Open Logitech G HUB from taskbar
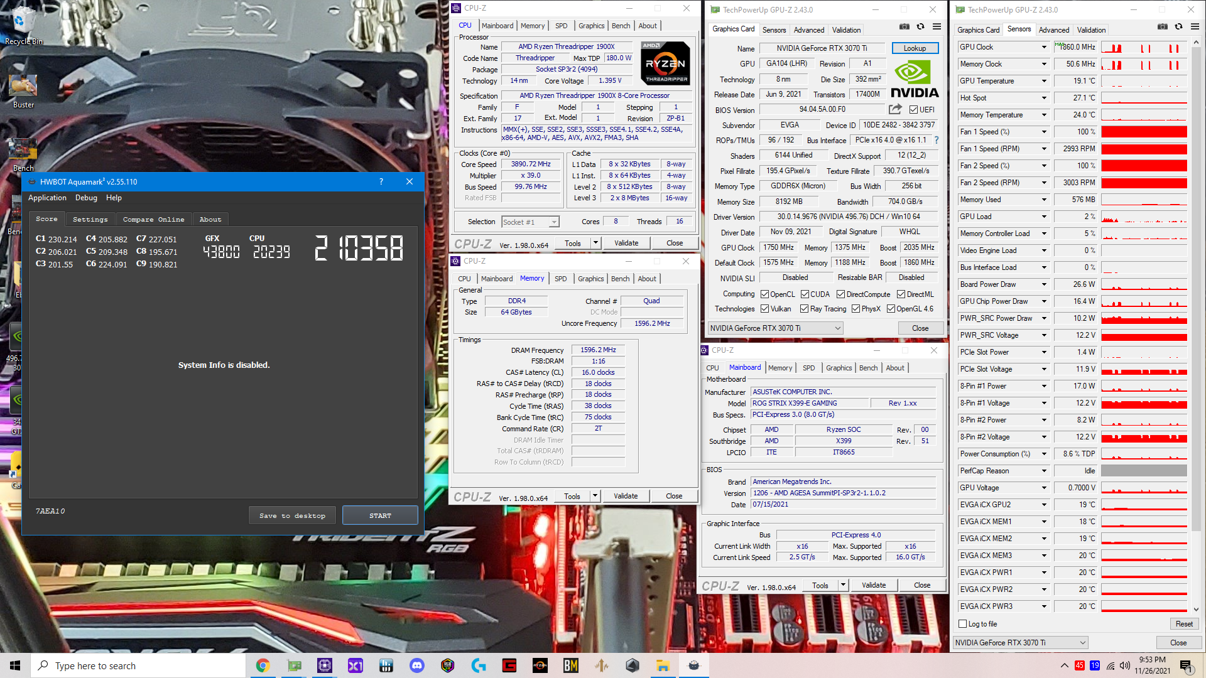The image size is (1206, 678). pyautogui.click(x=479, y=665)
